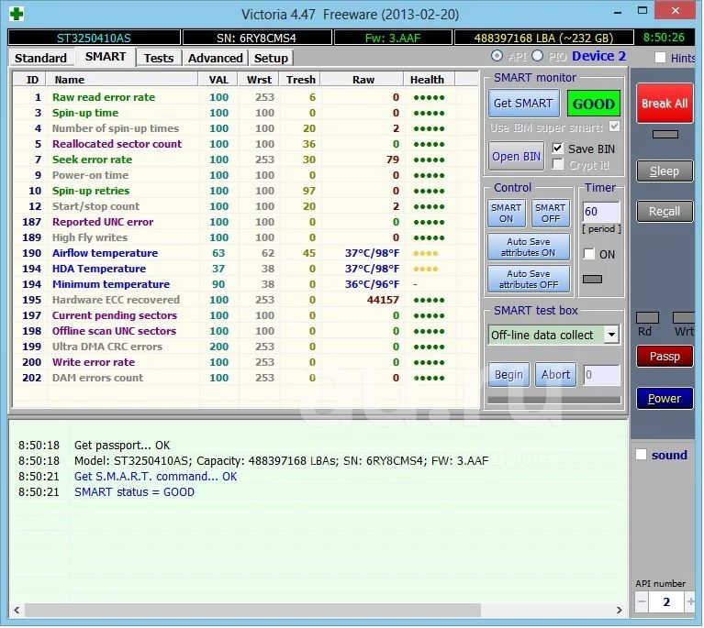The height and width of the screenshot is (628, 704).
Task: Click the log horizontal scrollbar thumb
Action: point(252,610)
